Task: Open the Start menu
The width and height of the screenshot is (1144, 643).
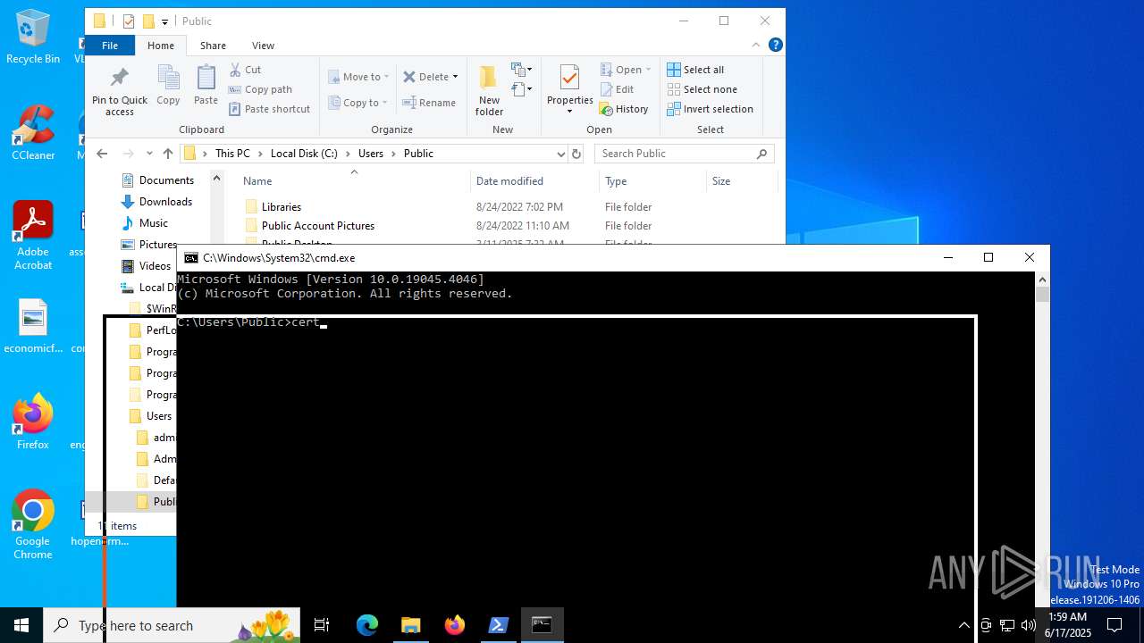Action: [x=21, y=625]
